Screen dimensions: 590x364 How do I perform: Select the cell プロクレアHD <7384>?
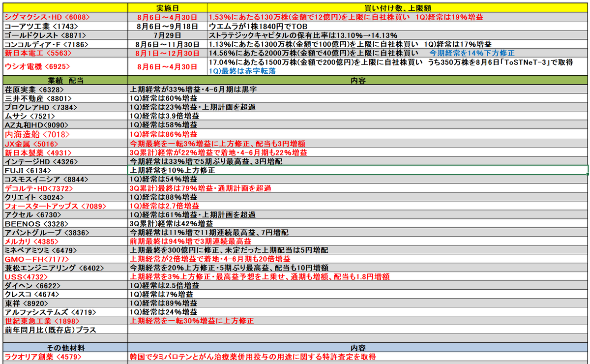65,107
